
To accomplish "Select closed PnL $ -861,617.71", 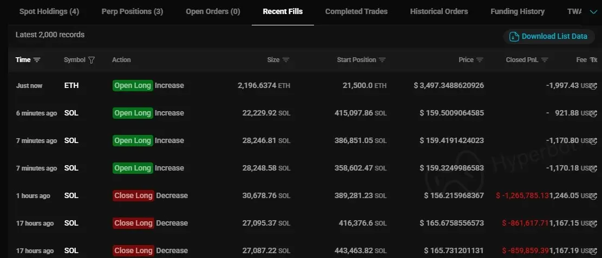I will 526,223.
